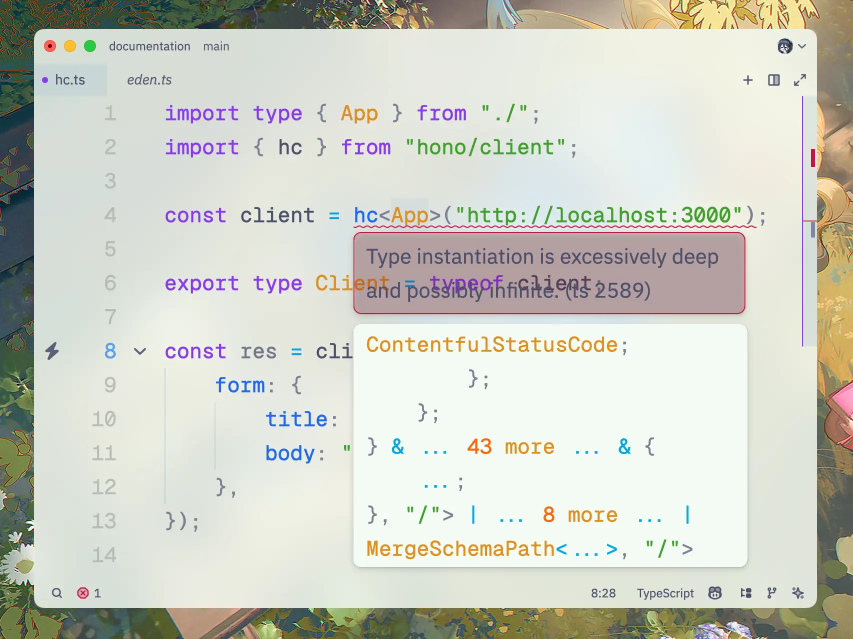The image size is (853, 639).
Task: Click the App type in hc<App>
Action: pos(409,215)
